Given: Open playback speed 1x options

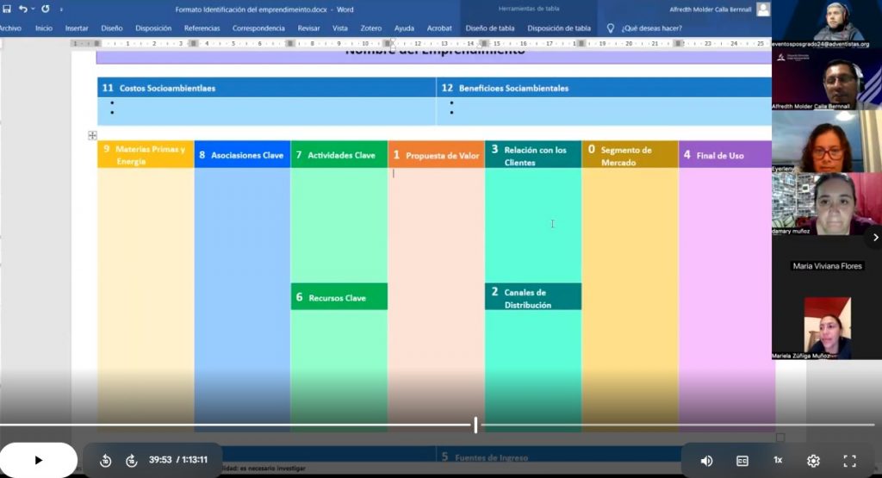Looking at the screenshot, I should pos(778,460).
